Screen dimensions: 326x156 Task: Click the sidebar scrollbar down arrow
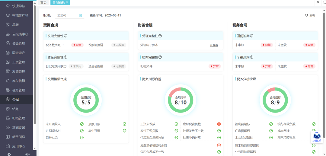[x=35, y=148]
